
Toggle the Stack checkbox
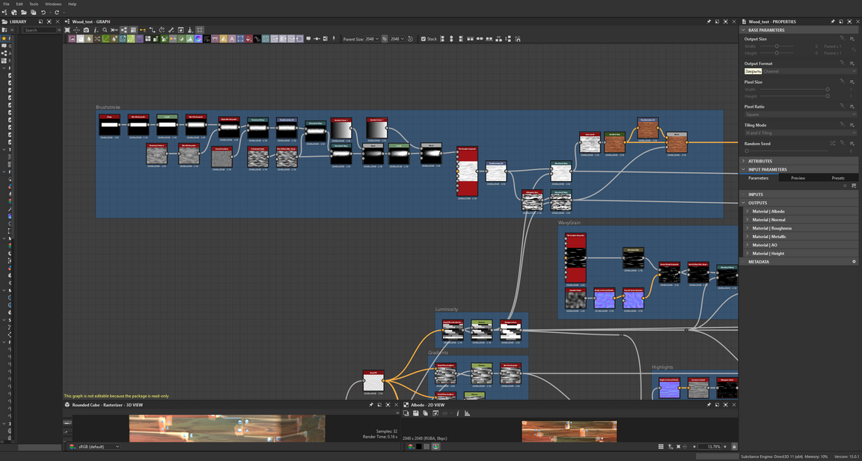424,39
